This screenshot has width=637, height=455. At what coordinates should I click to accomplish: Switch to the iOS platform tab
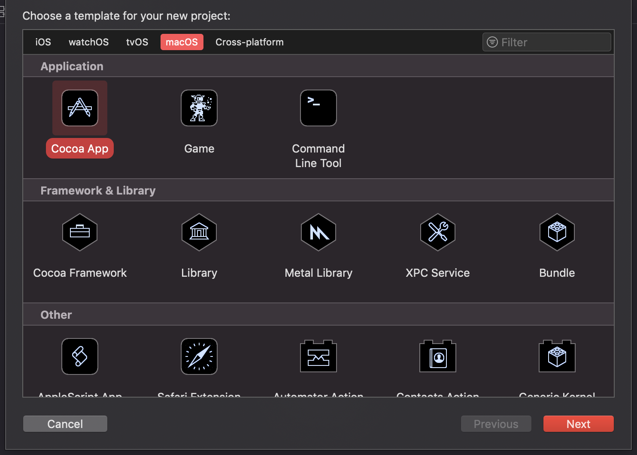(x=43, y=42)
